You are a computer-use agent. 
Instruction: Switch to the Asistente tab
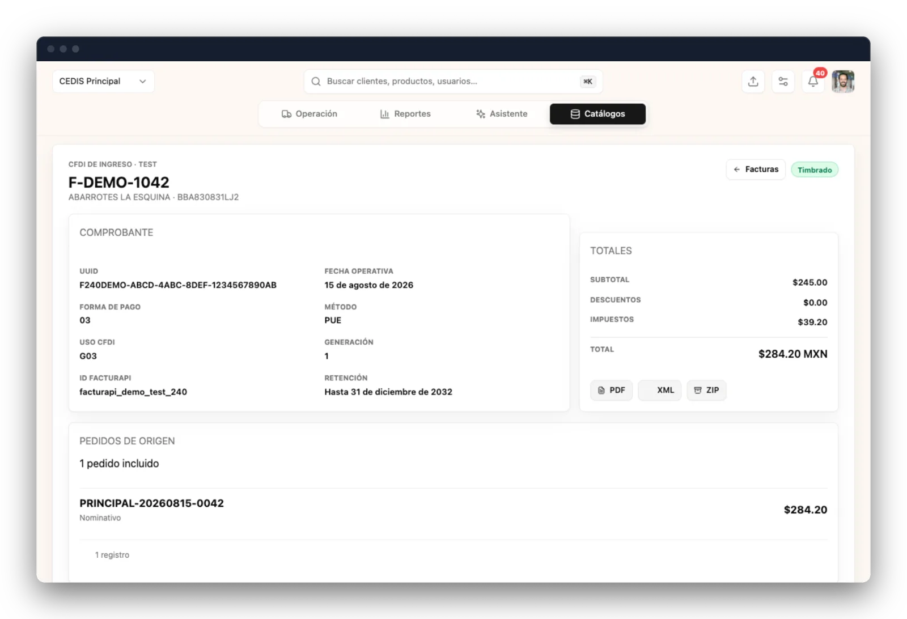pos(502,114)
